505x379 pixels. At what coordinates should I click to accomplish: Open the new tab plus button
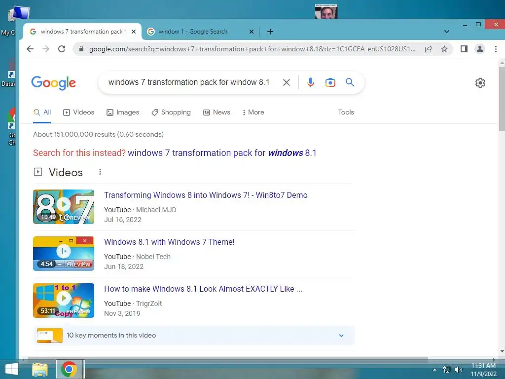point(270,32)
